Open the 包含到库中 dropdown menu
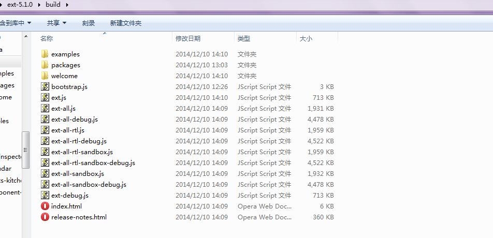The width and height of the screenshot is (493, 238). click(15, 23)
